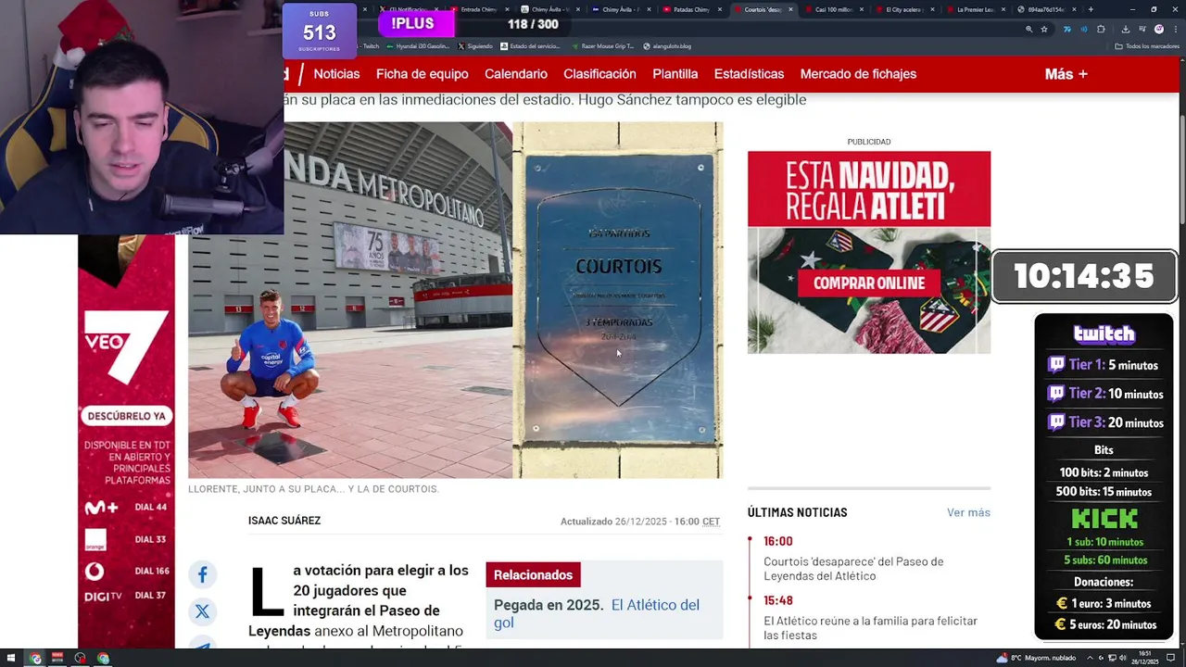Open the Razer Mouse Grip bookmark
This screenshot has height=667, width=1186.
603,46
